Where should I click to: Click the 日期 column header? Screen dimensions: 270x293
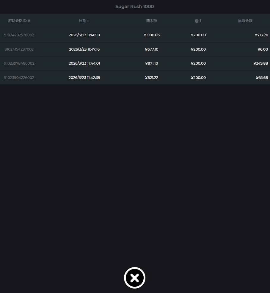click(84, 21)
